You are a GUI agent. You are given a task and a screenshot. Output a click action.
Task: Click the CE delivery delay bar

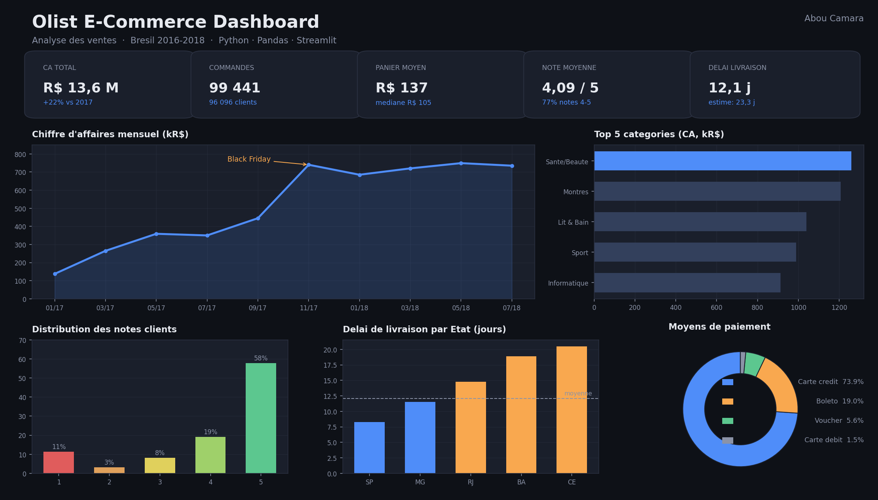tap(572, 410)
